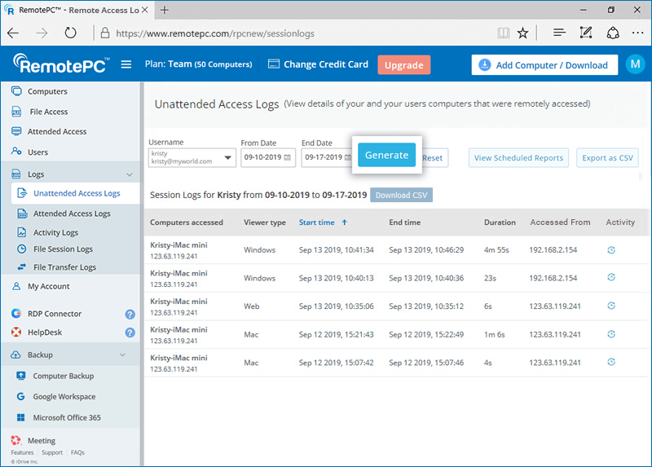This screenshot has width=652, height=467.
Task: Select Computers in the sidebar
Action: pyautogui.click(x=47, y=91)
